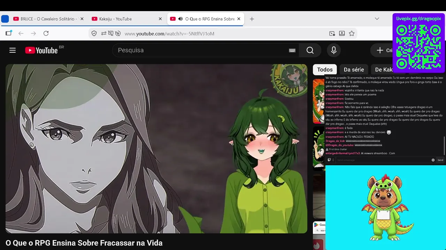Select the Da série filter chip
The image size is (446, 250).
pyautogui.click(x=354, y=70)
